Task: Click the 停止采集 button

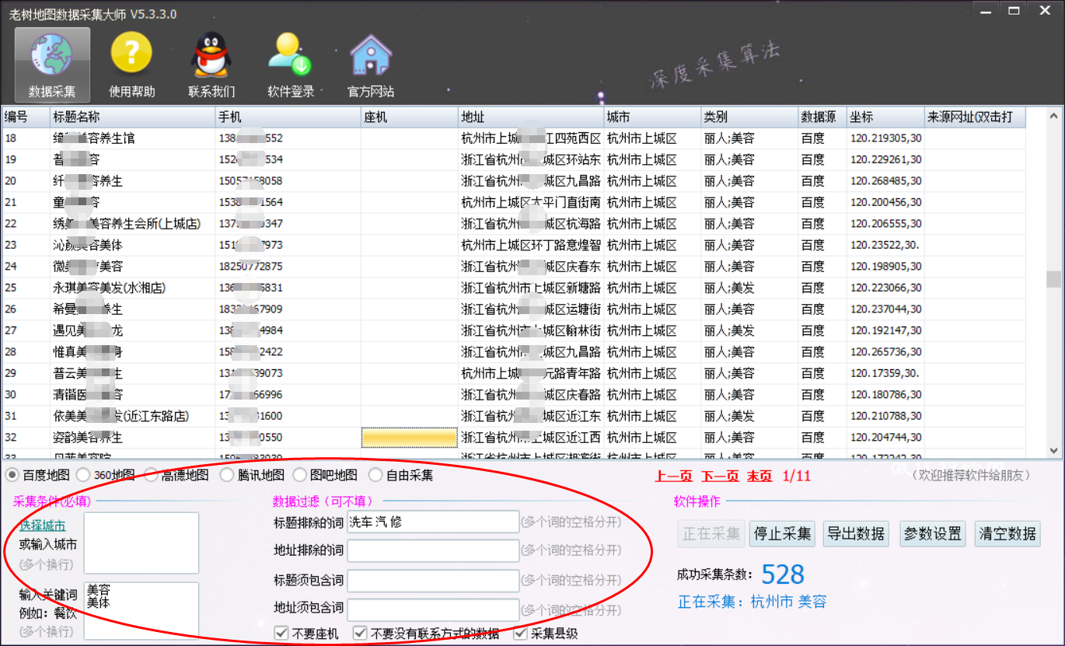Action: [783, 534]
